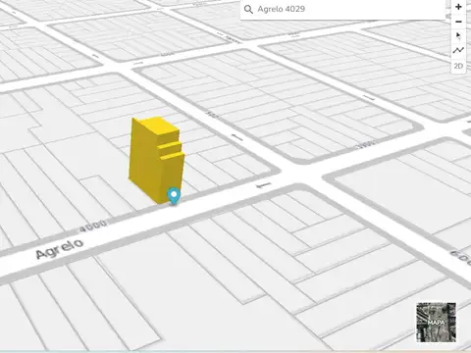471x353 pixels.
Task: Click the 4000 street number label
Action: point(93,226)
